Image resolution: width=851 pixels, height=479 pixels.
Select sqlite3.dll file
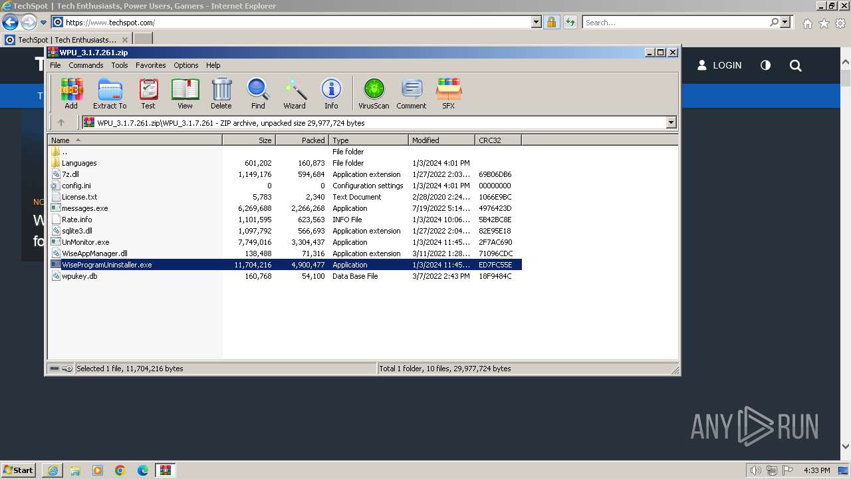77,231
